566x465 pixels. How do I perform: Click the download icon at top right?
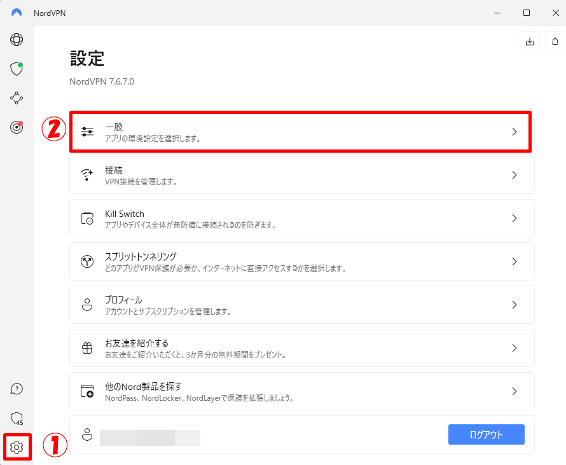530,41
